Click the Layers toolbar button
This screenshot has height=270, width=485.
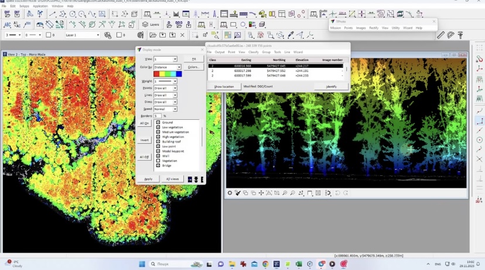point(151,25)
